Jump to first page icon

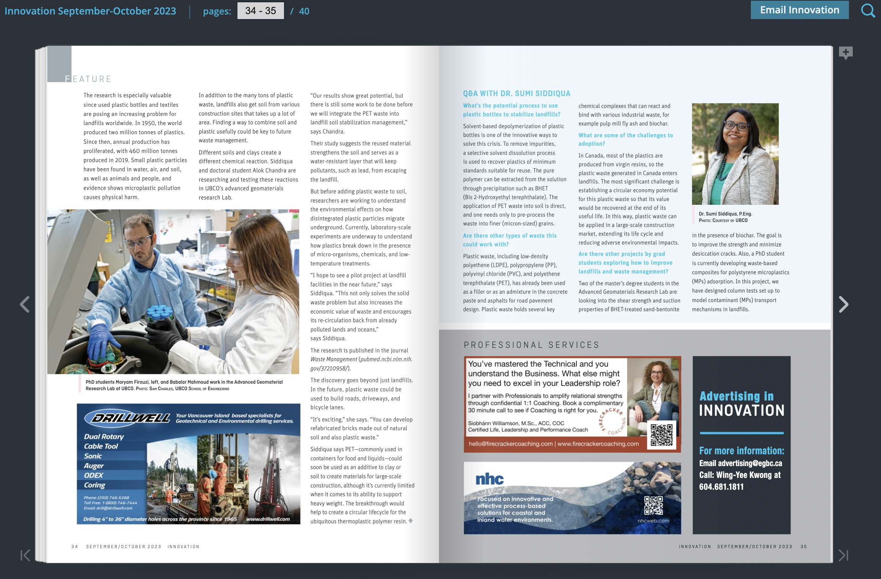pyautogui.click(x=25, y=555)
